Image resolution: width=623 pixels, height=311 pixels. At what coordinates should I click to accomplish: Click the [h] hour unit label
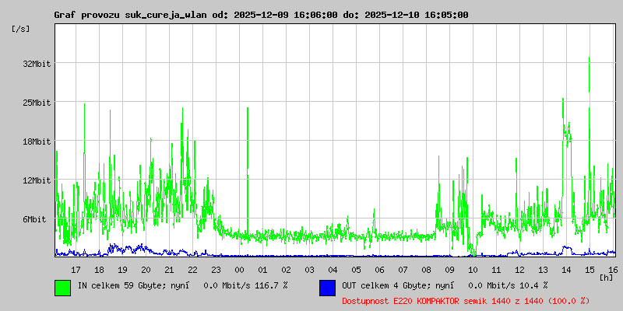pos(607,278)
